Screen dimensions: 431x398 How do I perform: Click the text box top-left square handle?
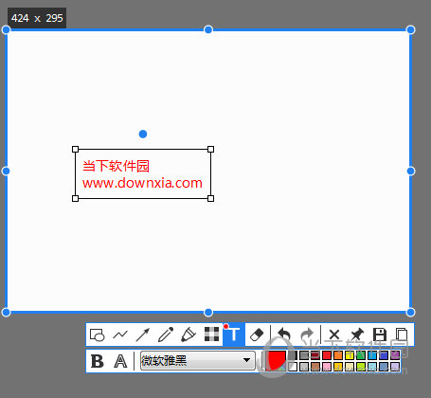[75, 149]
